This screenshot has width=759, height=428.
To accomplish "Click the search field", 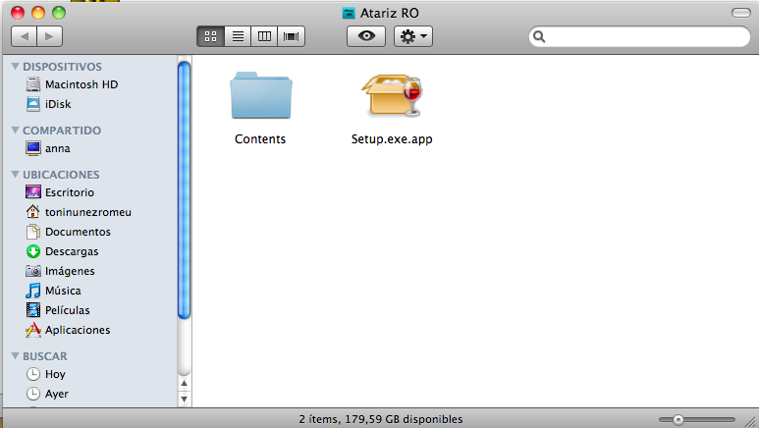I will click(x=639, y=36).
